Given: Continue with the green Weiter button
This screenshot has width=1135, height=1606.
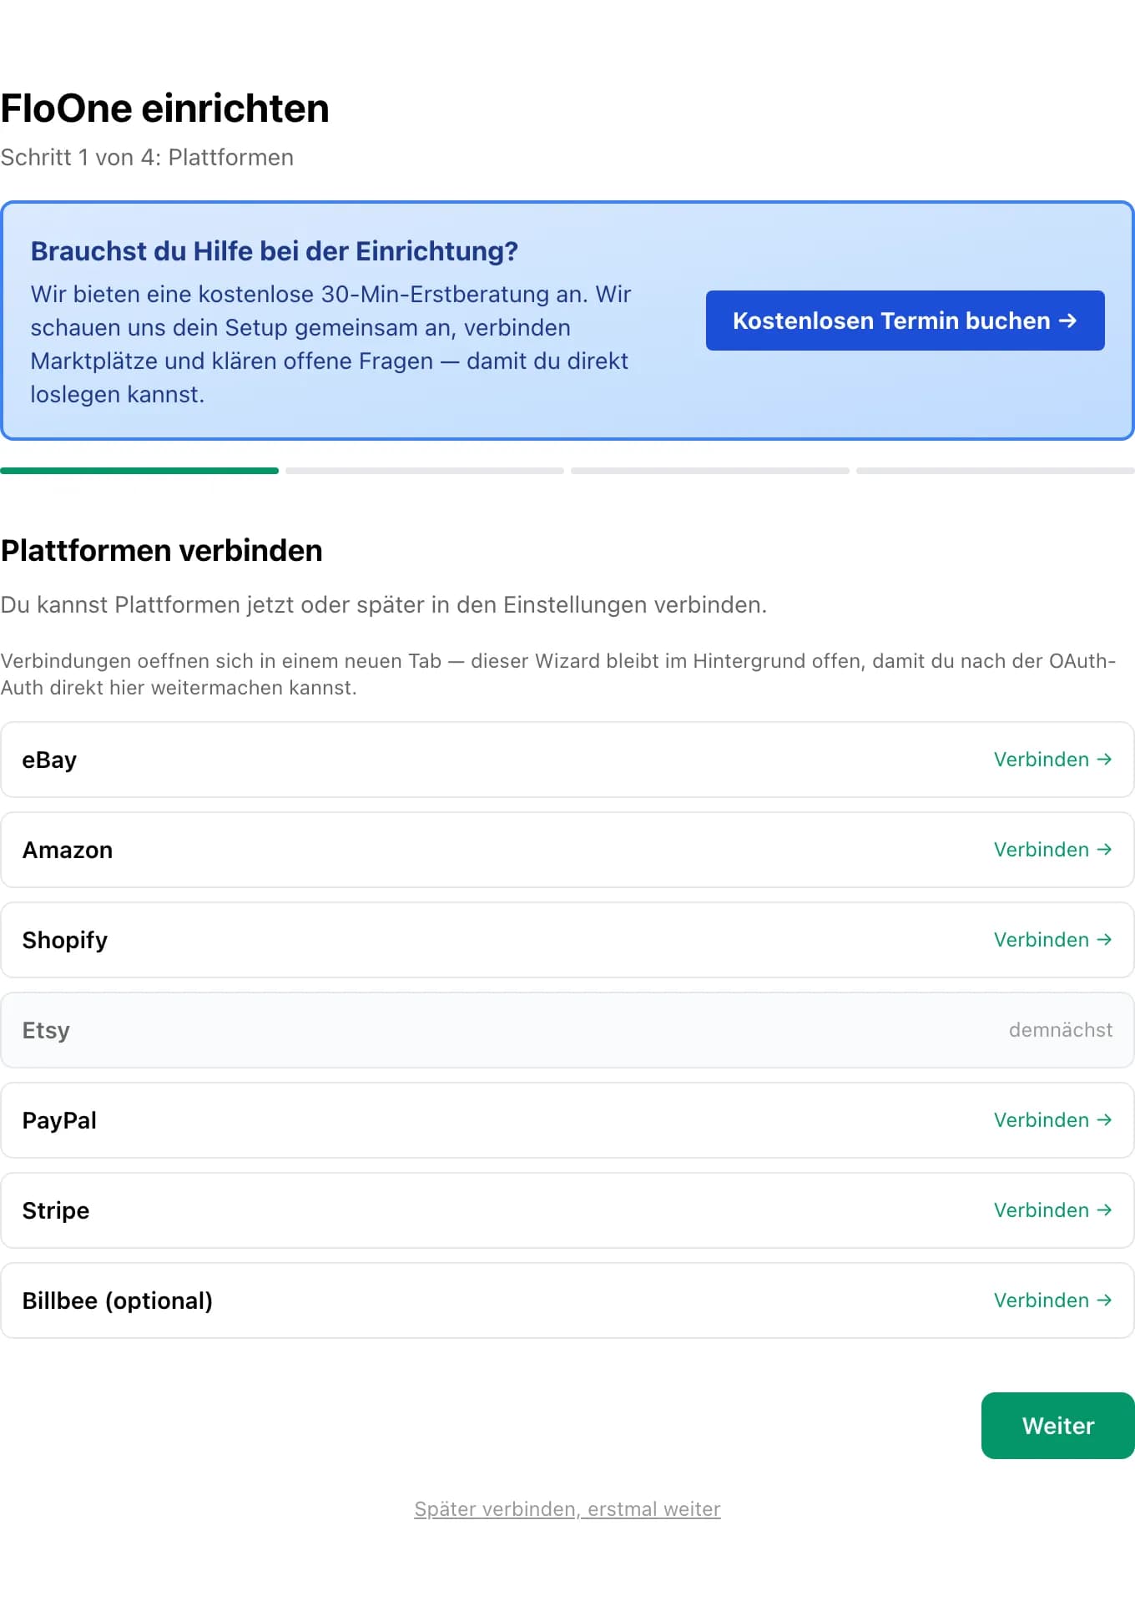Looking at the screenshot, I should tap(1058, 1426).
